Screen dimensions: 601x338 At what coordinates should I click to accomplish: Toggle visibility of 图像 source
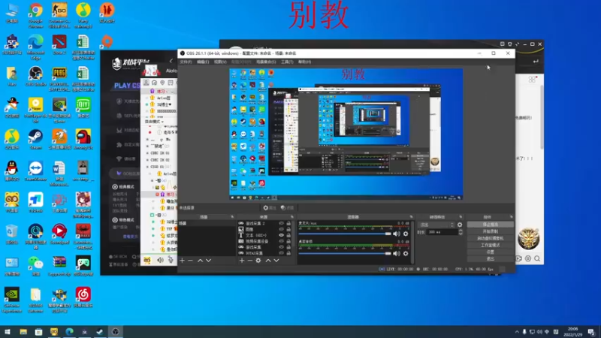pyautogui.click(x=281, y=229)
